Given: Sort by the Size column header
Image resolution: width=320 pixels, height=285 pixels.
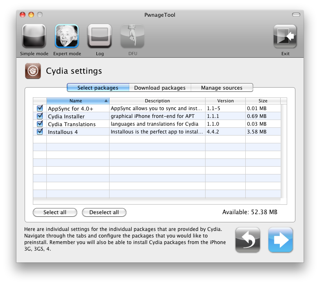Looking at the screenshot, I should click(x=263, y=101).
